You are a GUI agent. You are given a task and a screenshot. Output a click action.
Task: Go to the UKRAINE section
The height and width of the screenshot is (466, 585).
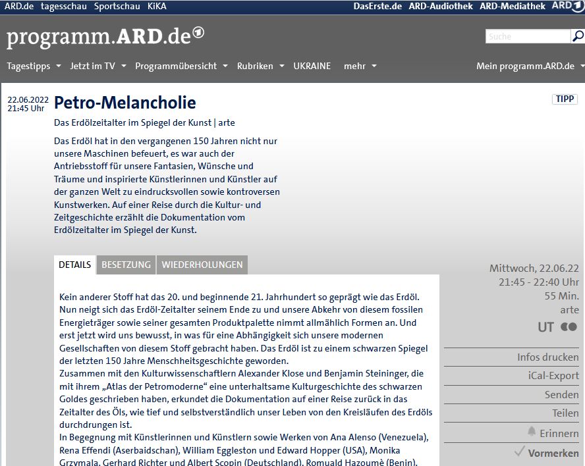pos(312,66)
